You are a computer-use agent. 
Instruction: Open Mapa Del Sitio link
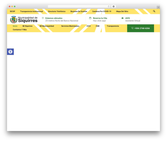click(x=122, y=11)
